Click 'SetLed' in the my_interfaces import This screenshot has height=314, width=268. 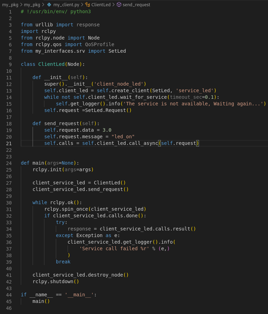coord(117,51)
